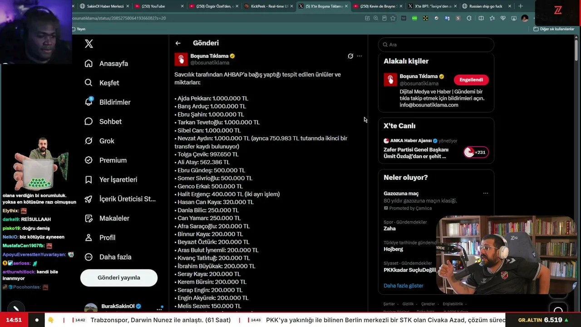Open the browser profile avatar
581x327 pixels.
(525, 18)
